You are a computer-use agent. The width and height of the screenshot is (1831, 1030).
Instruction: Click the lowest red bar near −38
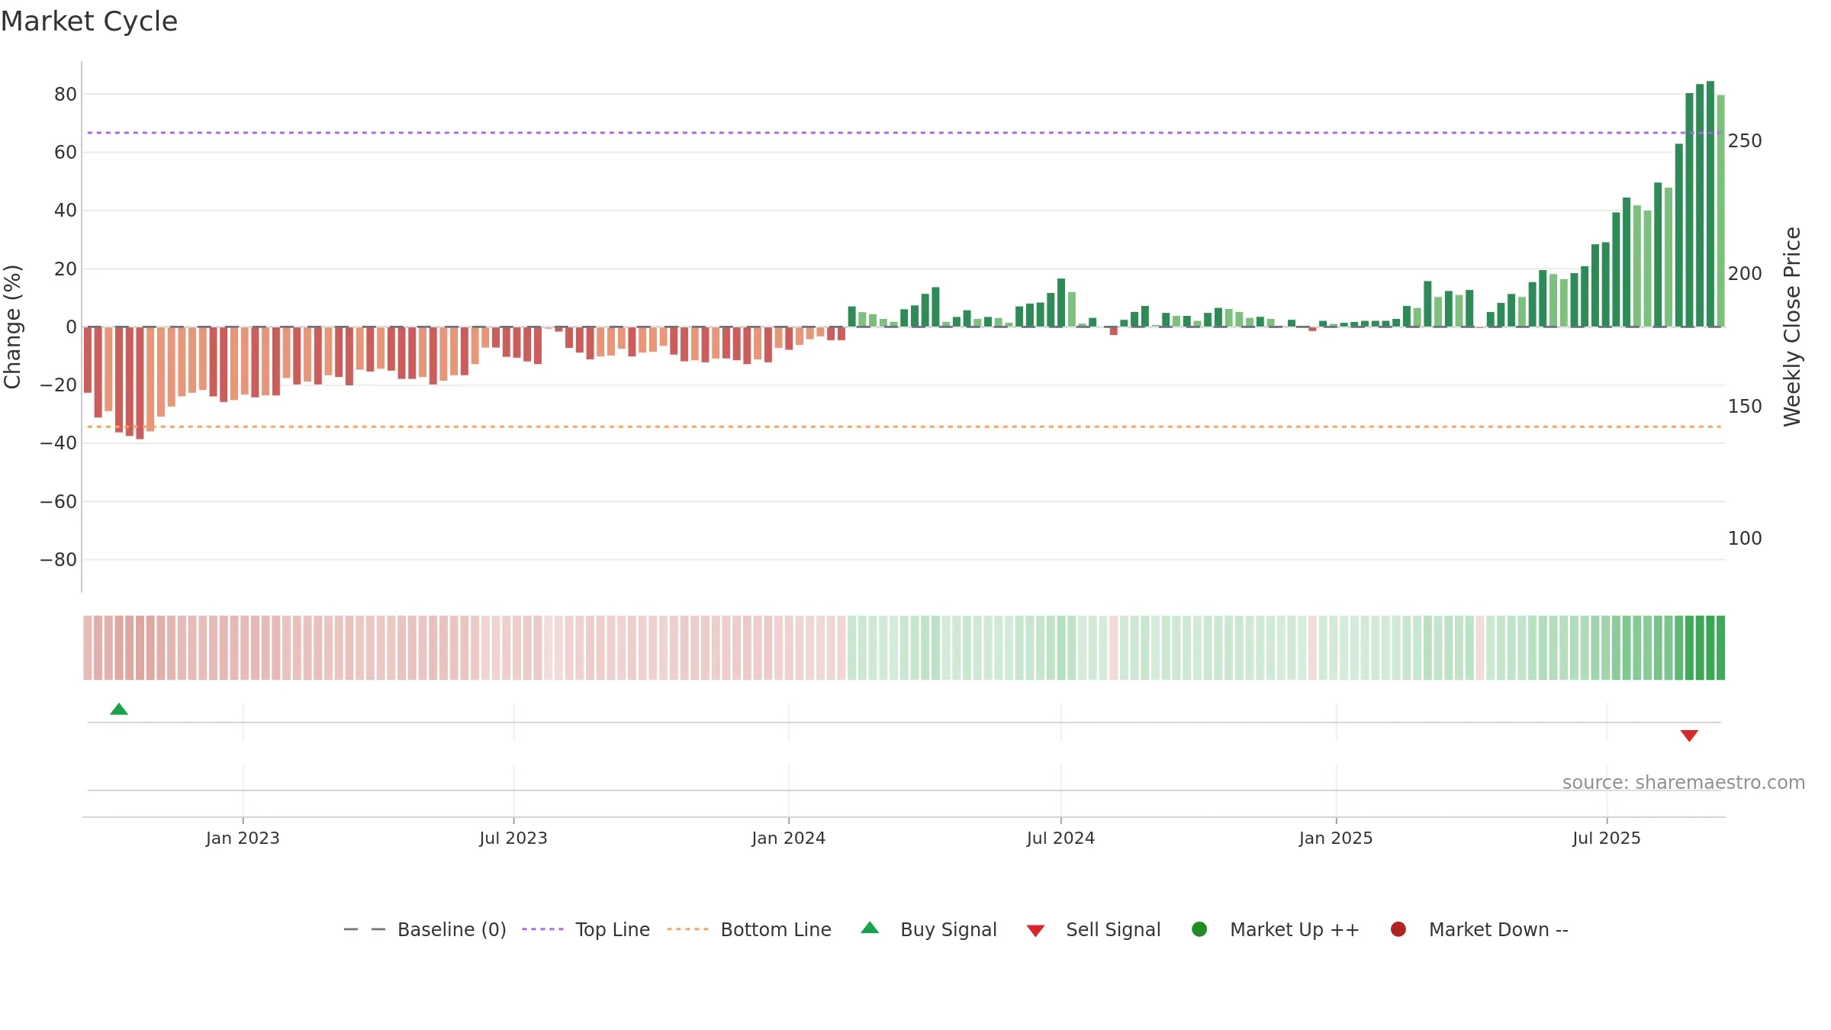pos(140,383)
